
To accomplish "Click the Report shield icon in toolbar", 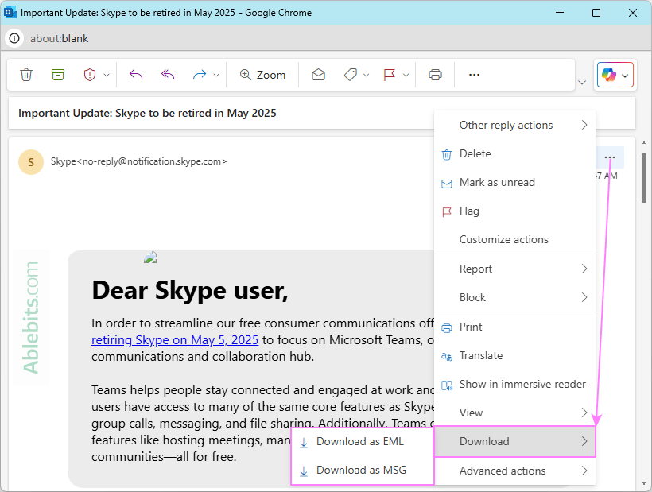I will point(90,75).
